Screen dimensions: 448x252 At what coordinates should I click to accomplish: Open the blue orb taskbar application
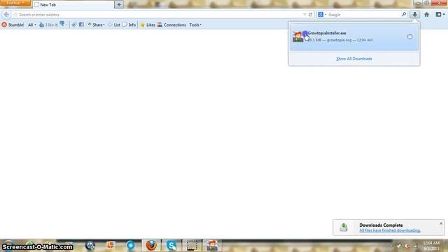click(131, 246)
